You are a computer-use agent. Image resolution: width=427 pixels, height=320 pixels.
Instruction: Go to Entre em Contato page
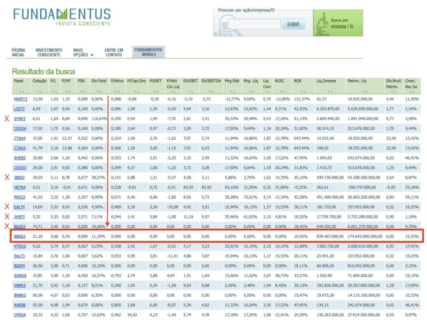coord(114,52)
